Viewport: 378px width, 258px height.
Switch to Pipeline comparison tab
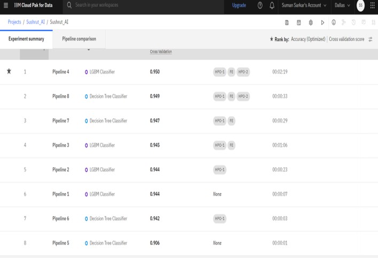(x=79, y=39)
